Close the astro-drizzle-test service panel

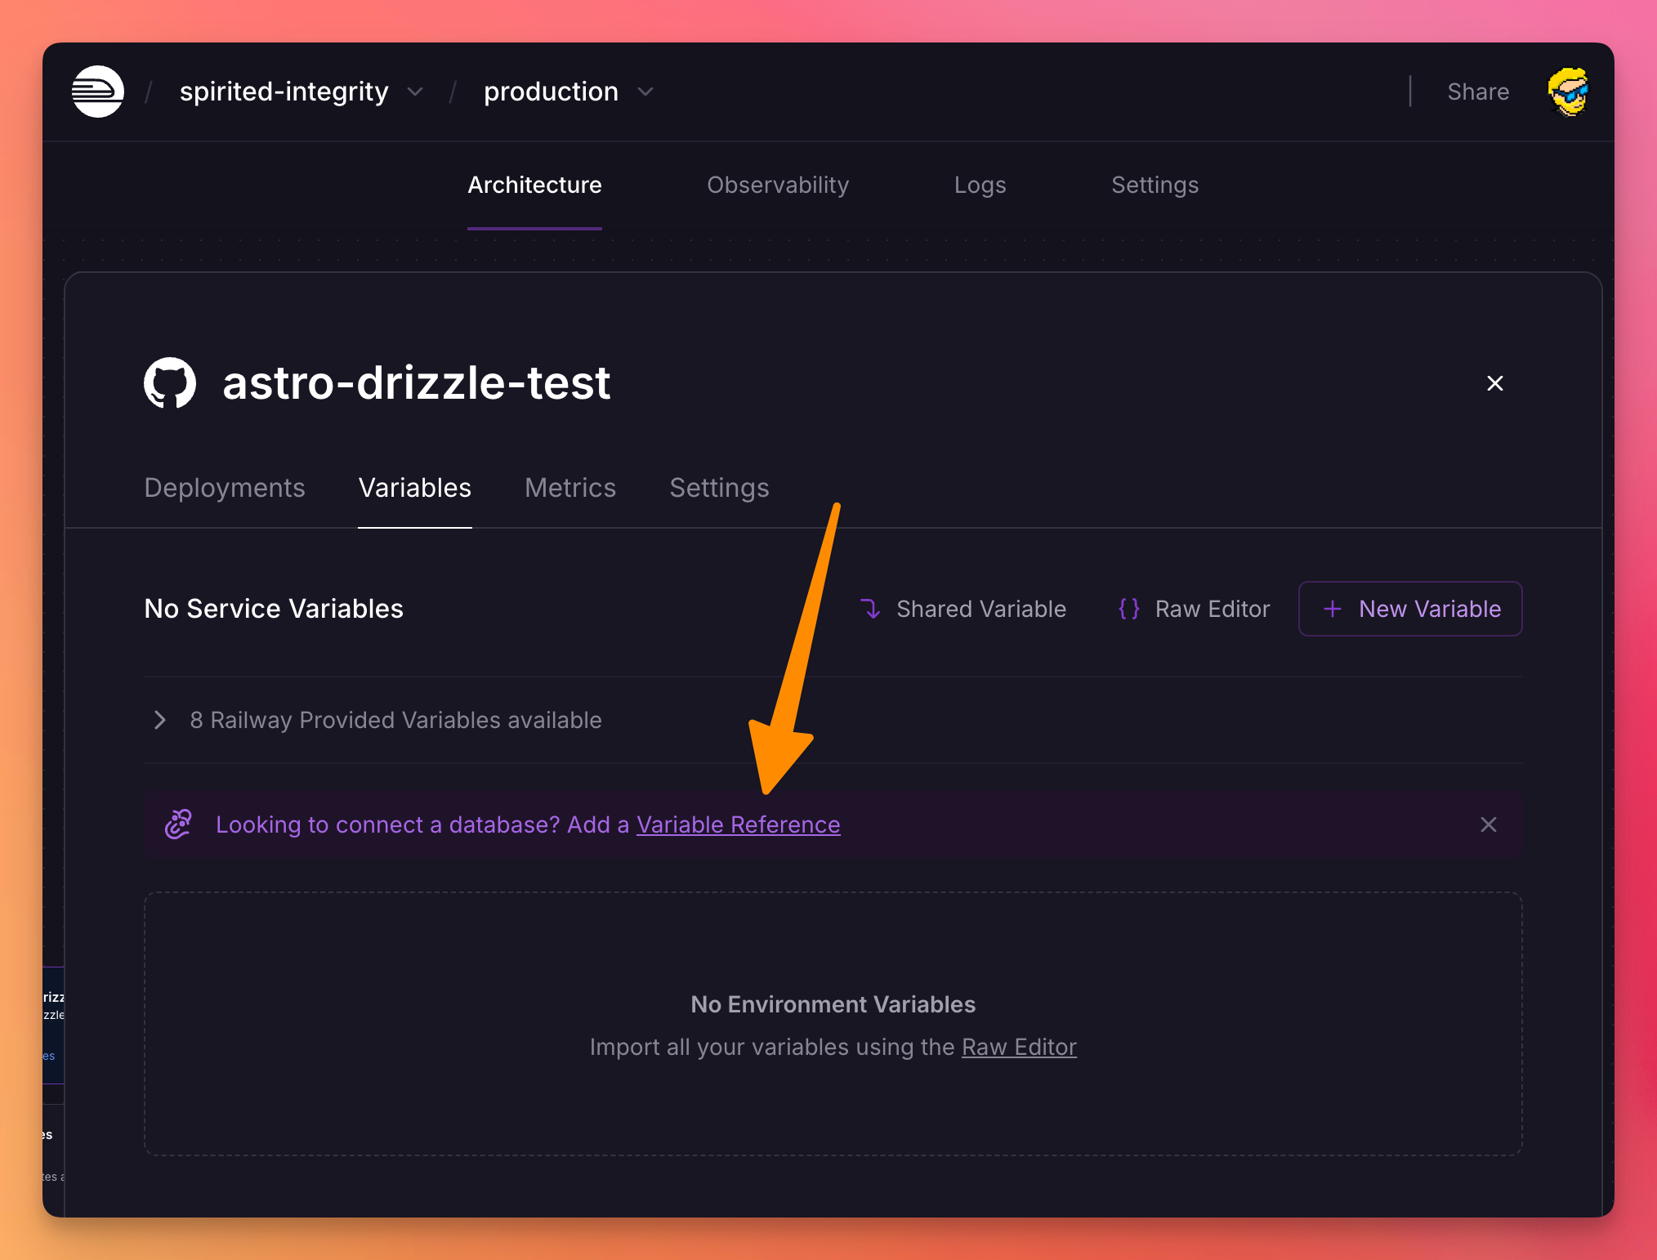click(x=1494, y=383)
